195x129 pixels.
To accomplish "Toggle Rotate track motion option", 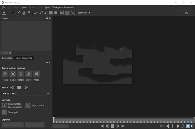I will coord(21,74).
